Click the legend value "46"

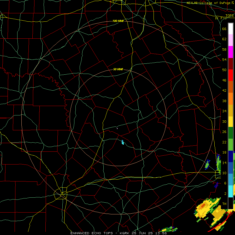coord(224,80)
